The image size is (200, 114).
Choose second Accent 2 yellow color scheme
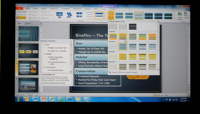click(123, 56)
